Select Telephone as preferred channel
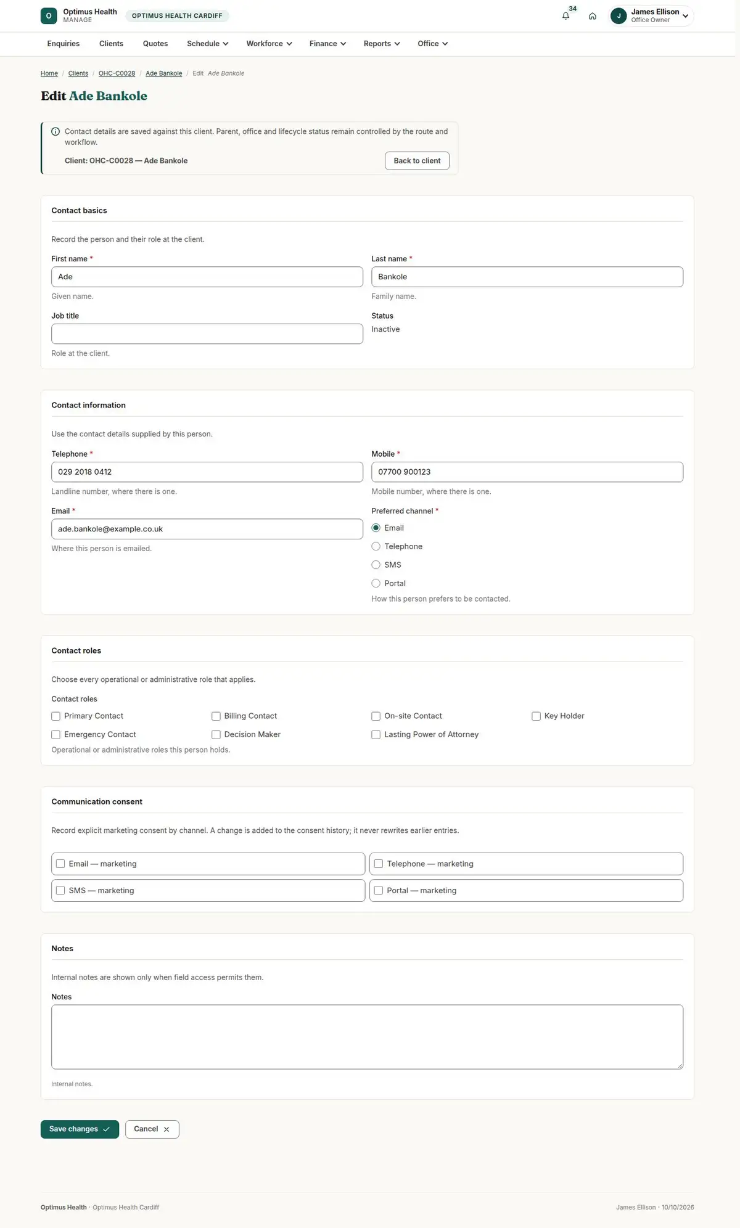Screen dimensions: 740x1228 [x=376, y=546]
